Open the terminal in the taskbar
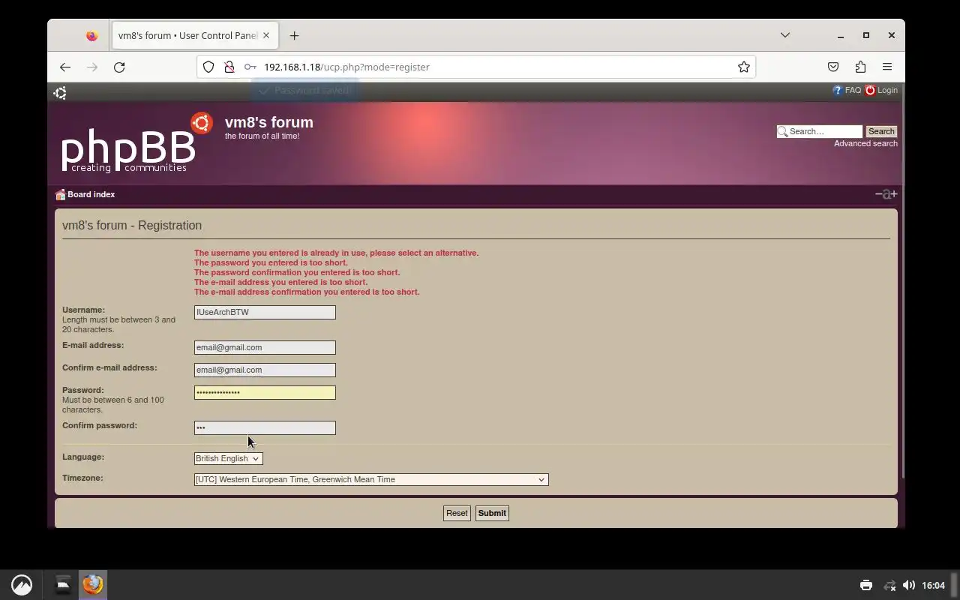Image resolution: width=960 pixels, height=600 pixels. pos(63,584)
